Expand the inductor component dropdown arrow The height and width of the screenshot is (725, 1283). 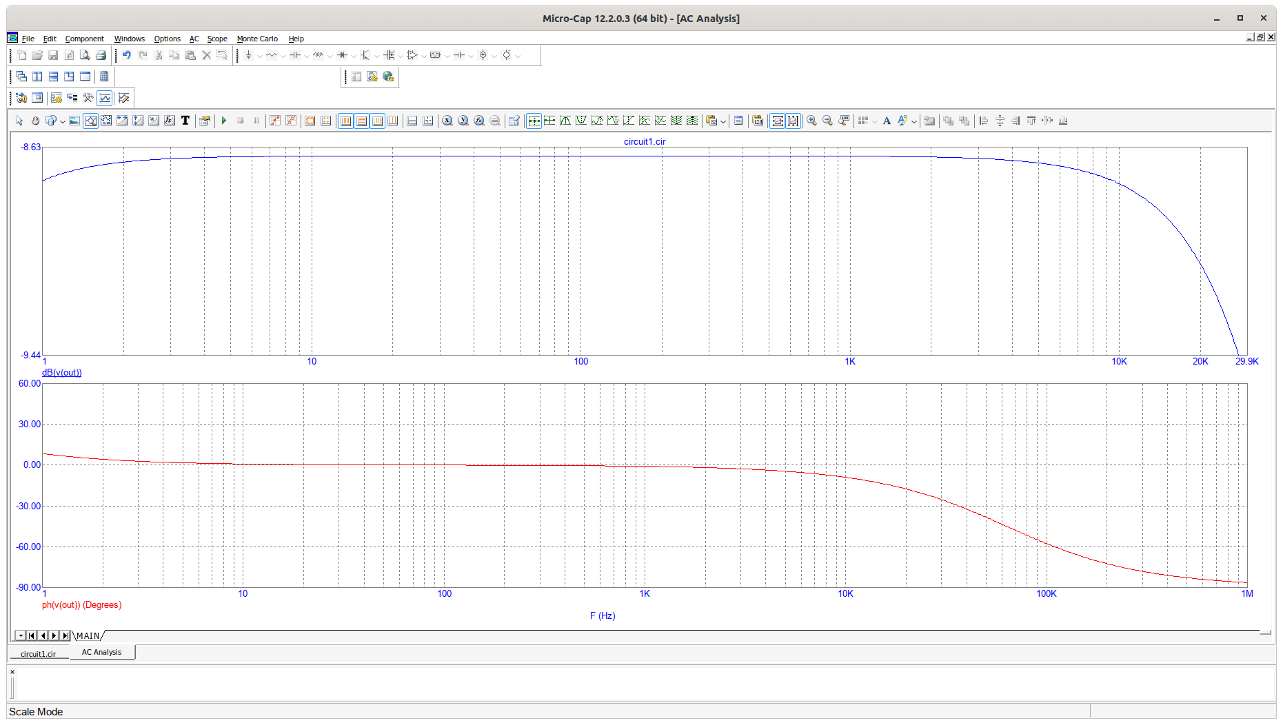[330, 56]
